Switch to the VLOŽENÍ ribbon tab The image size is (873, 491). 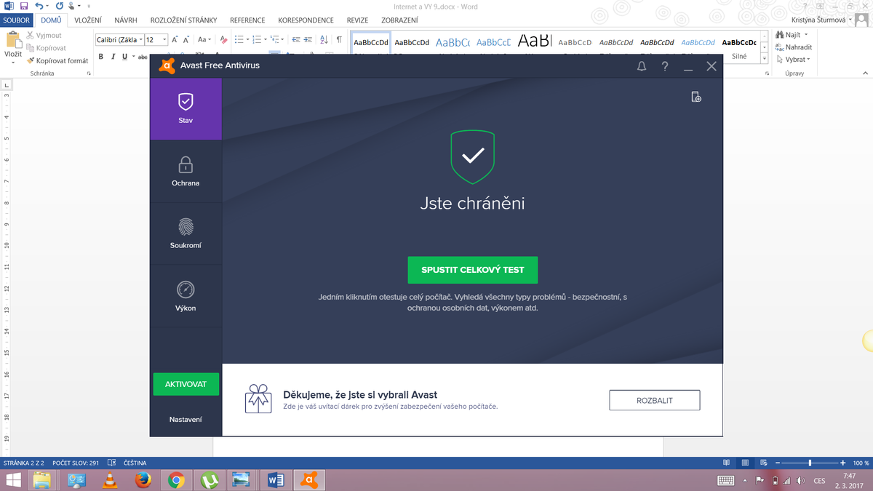87,20
